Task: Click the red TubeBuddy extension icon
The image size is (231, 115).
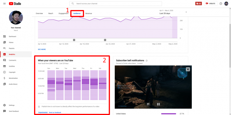Action: pyautogui.click(x=198, y=3)
